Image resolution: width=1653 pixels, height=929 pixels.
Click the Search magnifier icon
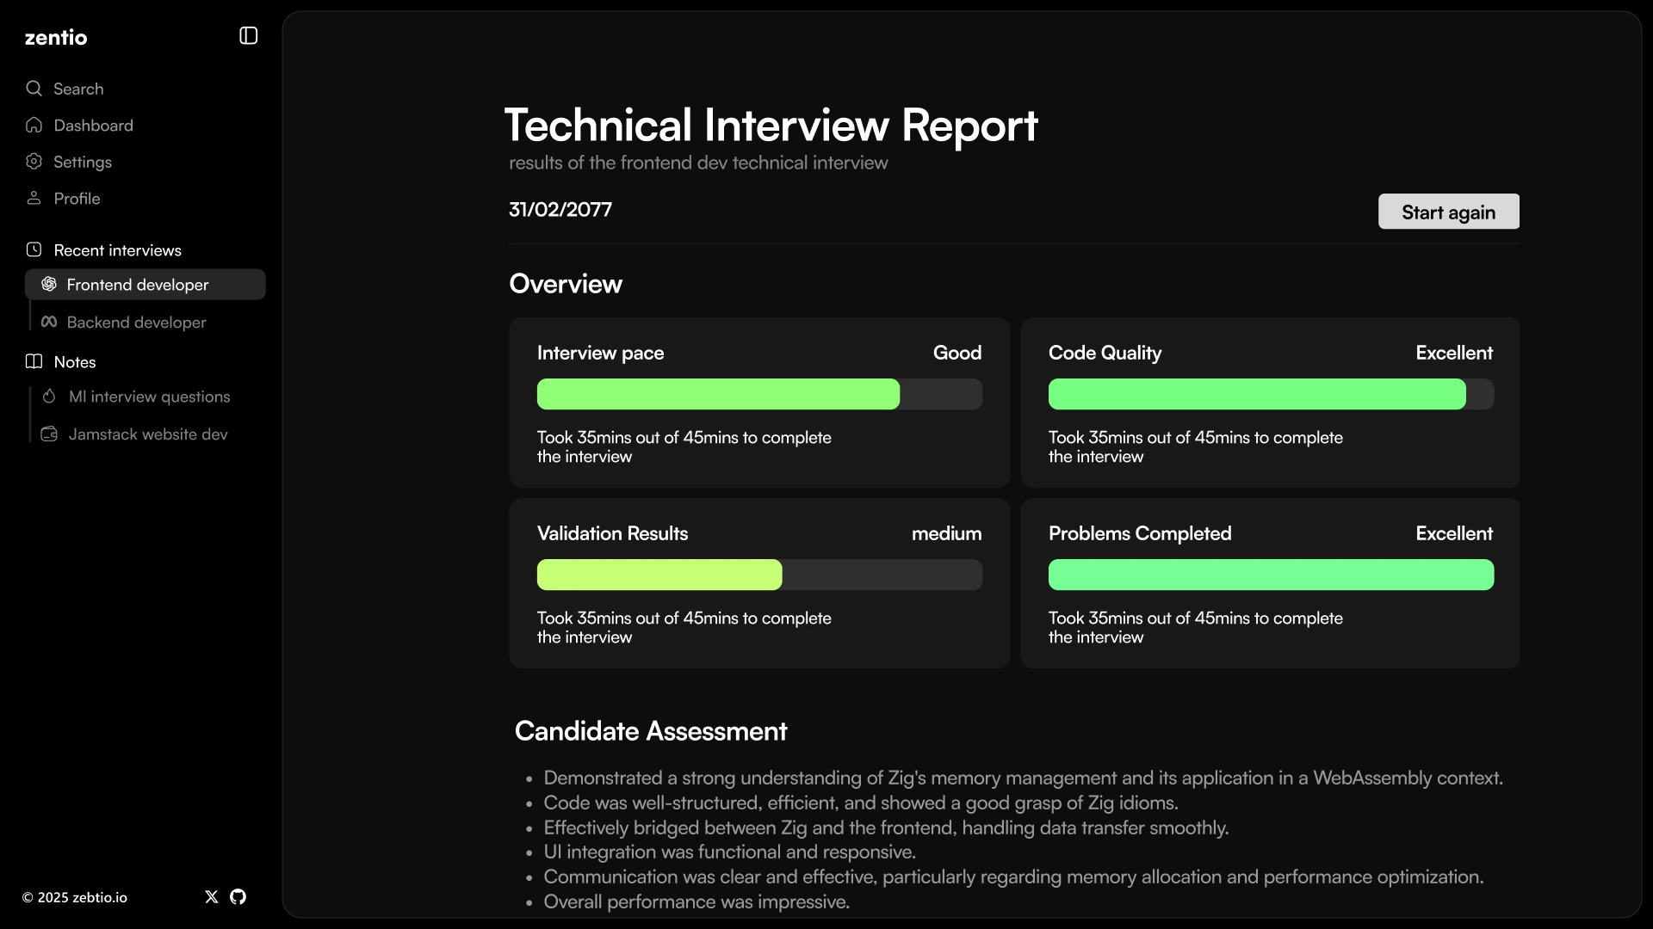pos(34,89)
